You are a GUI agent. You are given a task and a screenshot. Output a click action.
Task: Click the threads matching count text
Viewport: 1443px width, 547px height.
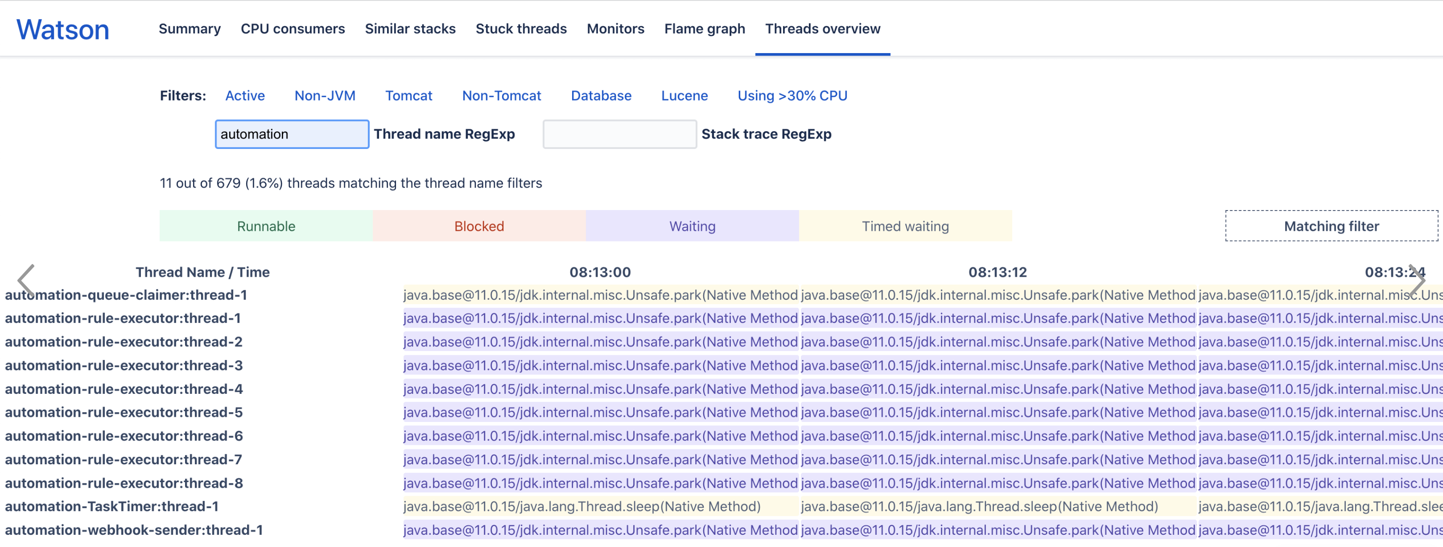[x=351, y=183]
